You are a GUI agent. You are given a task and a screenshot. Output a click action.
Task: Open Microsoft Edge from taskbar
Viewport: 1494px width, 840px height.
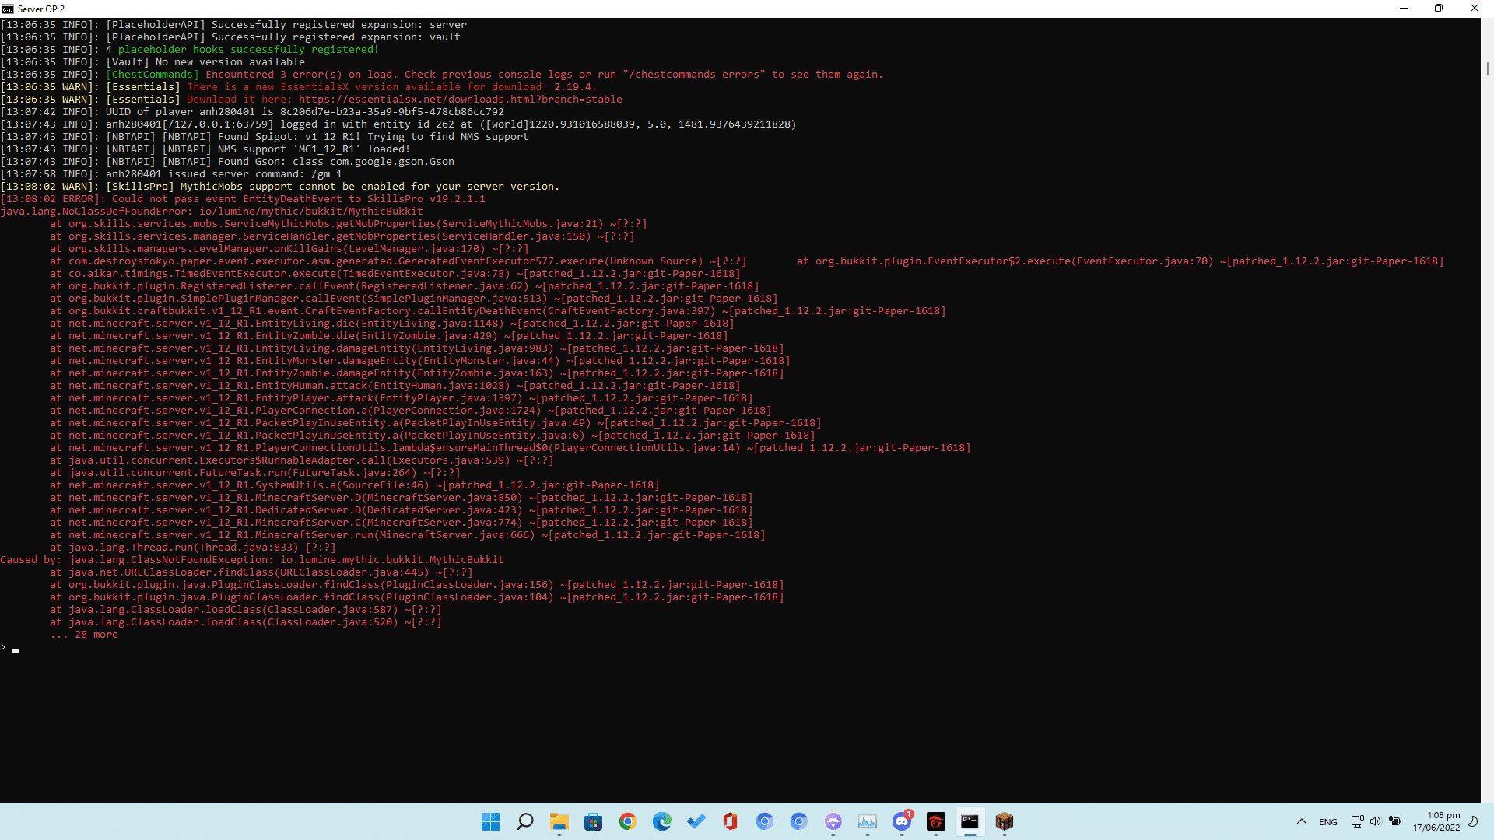click(x=662, y=821)
